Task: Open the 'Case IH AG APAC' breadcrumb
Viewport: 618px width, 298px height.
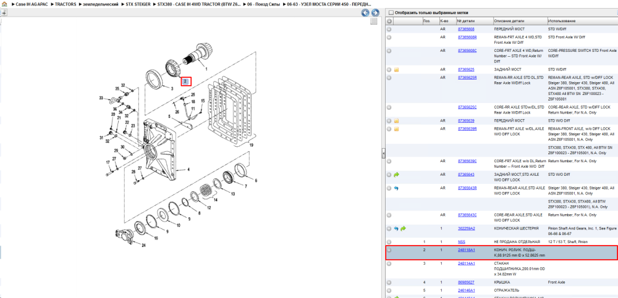Action: (32, 4)
